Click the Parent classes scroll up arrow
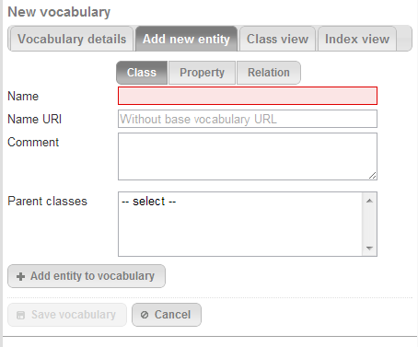The image size is (418, 347). [x=369, y=201]
